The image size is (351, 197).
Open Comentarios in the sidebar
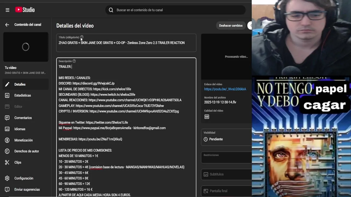click(x=26, y=118)
